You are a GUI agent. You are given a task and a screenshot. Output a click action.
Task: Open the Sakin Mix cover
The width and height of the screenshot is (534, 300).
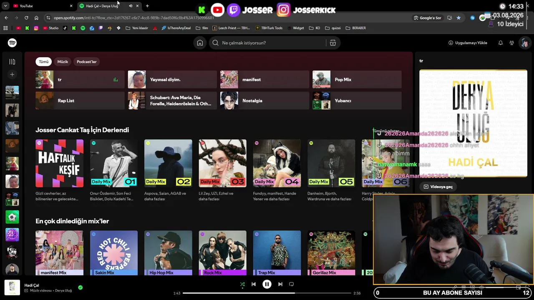[x=114, y=253]
